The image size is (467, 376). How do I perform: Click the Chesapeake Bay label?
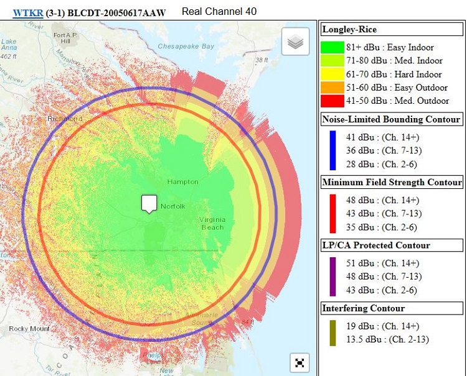point(186,47)
